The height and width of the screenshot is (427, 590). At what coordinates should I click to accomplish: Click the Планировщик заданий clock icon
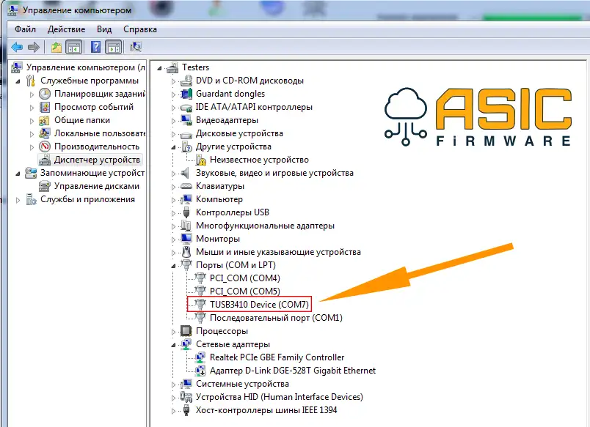point(45,94)
